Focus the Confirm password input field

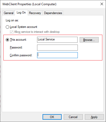pyautogui.click(x=57, y=55)
